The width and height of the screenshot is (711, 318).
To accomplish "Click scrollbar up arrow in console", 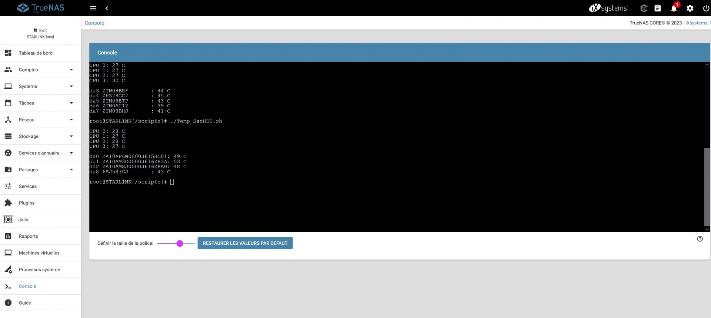I will 707,65.
